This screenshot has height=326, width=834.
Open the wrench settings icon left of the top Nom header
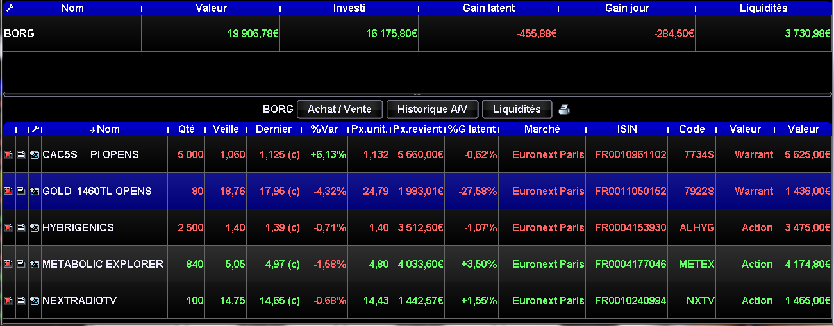pos(8,8)
